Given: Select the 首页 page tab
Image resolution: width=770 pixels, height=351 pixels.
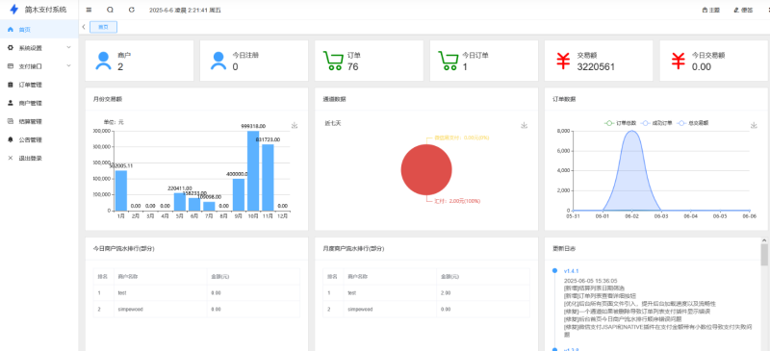Looking at the screenshot, I should click(104, 27).
